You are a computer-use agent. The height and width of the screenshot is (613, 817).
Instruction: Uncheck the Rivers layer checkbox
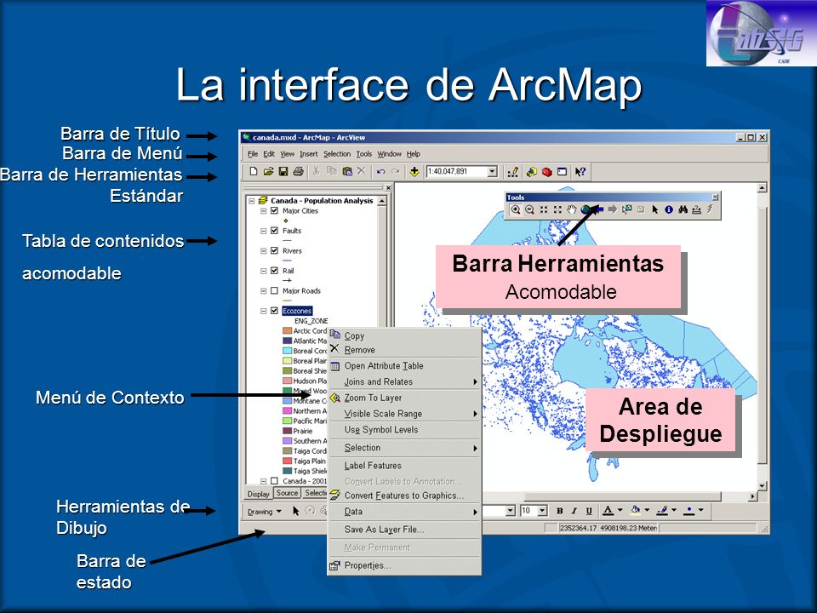click(275, 250)
